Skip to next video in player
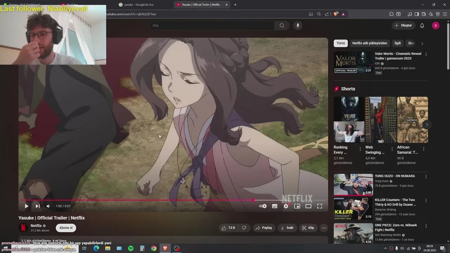This screenshot has width=450, height=253. [x=38, y=206]
